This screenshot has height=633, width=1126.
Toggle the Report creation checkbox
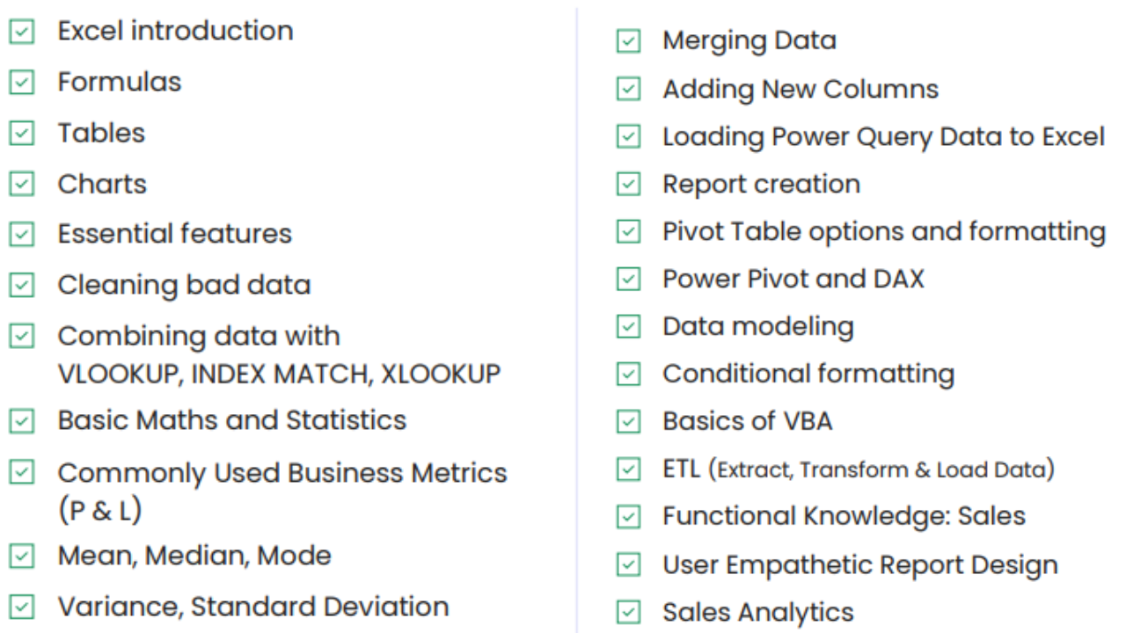(628, 185)
